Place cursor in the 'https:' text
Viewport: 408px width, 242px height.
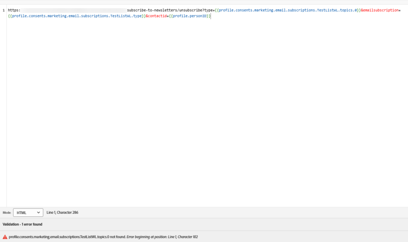pos(14,10)
